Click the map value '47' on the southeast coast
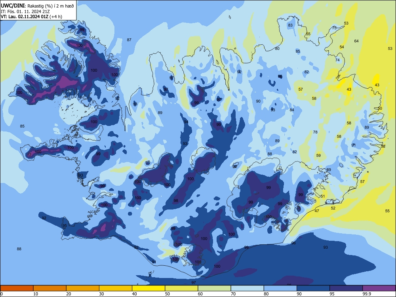Screen dimensions: 396x297 (x=317, y=211)
